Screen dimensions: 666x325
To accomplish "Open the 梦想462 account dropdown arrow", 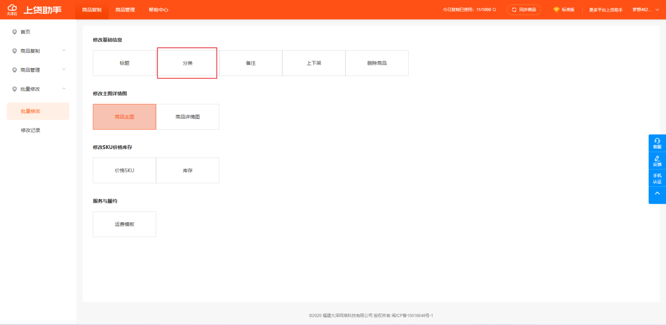I will [657, 10].
